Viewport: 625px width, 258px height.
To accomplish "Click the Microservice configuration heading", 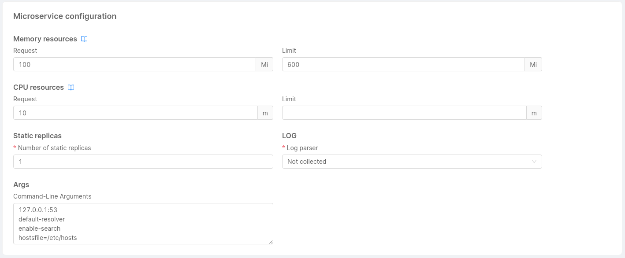I will (x=65, y=16).
